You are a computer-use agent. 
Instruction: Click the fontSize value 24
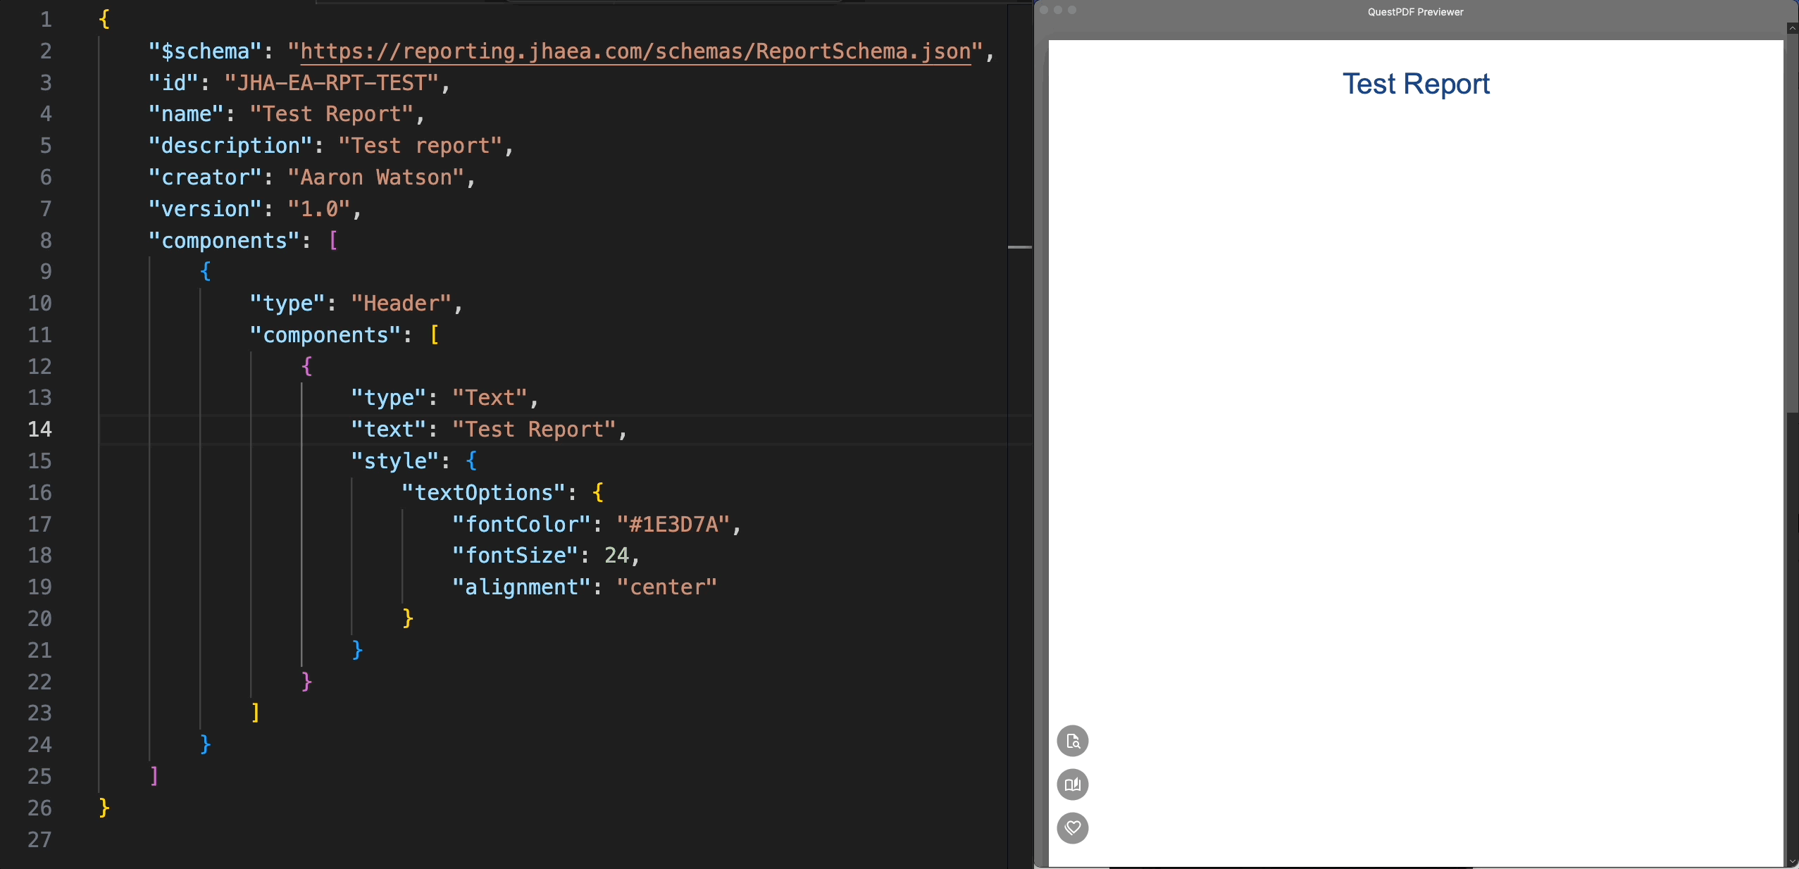pyautogui.click(x=616, y=555)
